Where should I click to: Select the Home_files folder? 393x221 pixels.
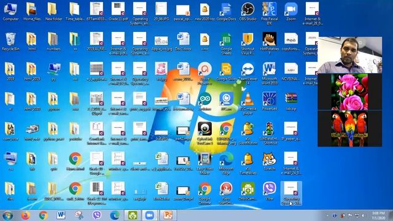pos(32,11)
